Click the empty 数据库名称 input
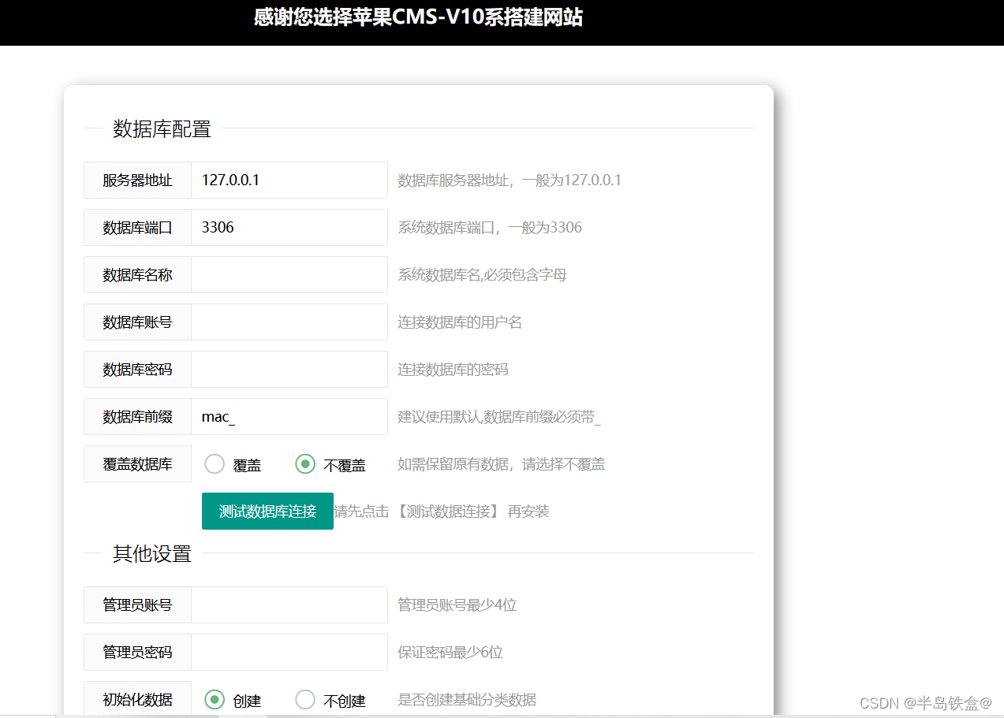This screenshot has height=718, width=1004. pyautogui.click(x=289, y=274)
